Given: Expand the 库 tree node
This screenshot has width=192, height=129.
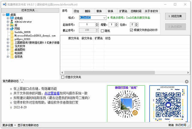Looking at the screenshot, I should point(8,25).
